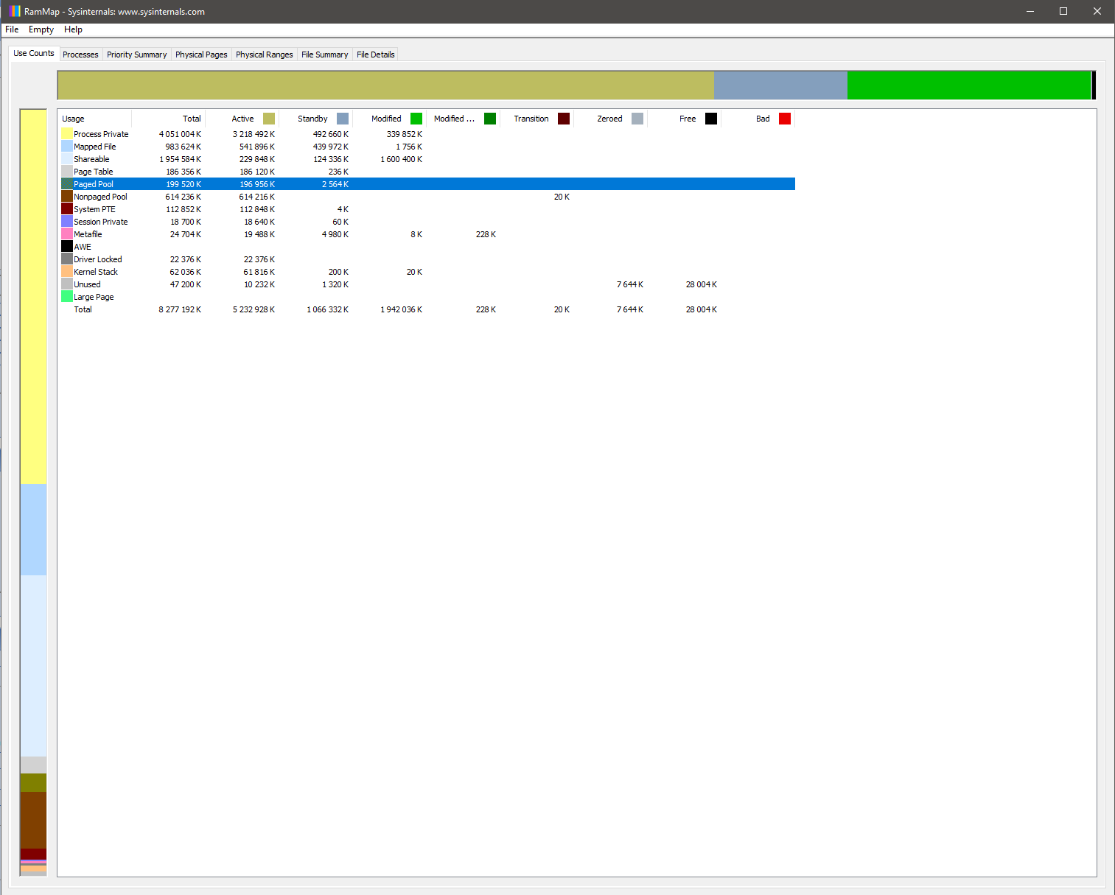Switch to the Priority Summary tab
Image resolution: width=1115 pixels, height=895 pixels.
point(136,55)
